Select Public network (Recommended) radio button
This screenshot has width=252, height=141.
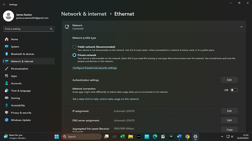[x=74, y=47]
